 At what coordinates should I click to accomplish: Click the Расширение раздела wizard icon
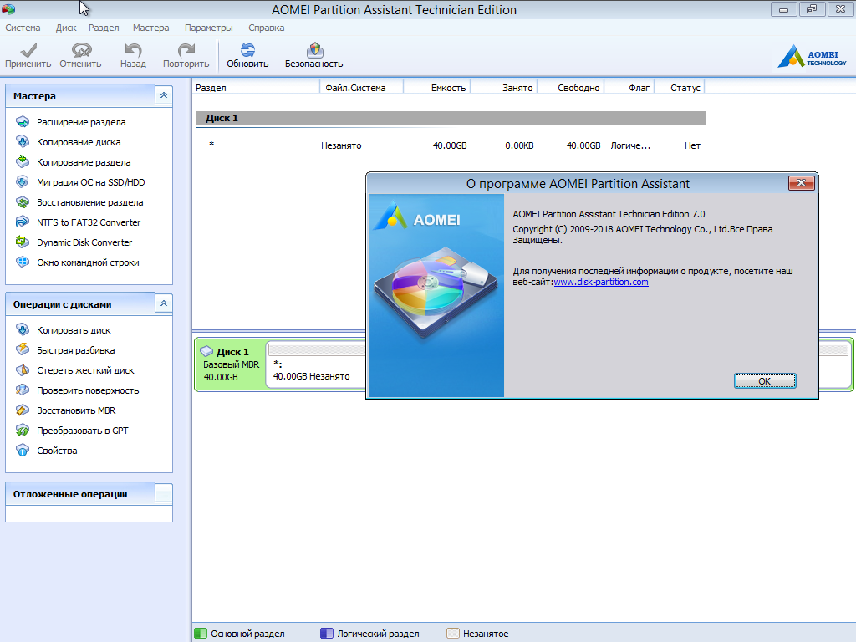(x=23, y=122)
